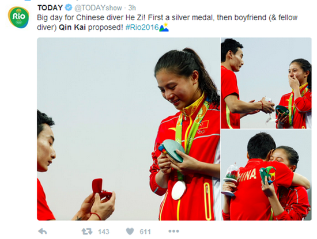Open the TODAY account name link
The image size is (317, 239).
coord(50,7)
